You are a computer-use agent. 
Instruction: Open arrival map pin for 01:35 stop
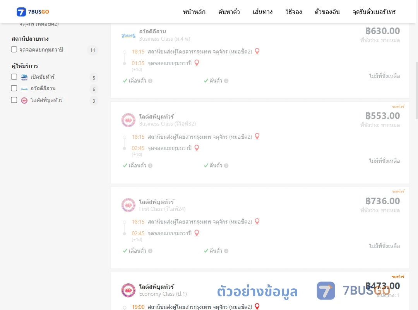[197, 63]
